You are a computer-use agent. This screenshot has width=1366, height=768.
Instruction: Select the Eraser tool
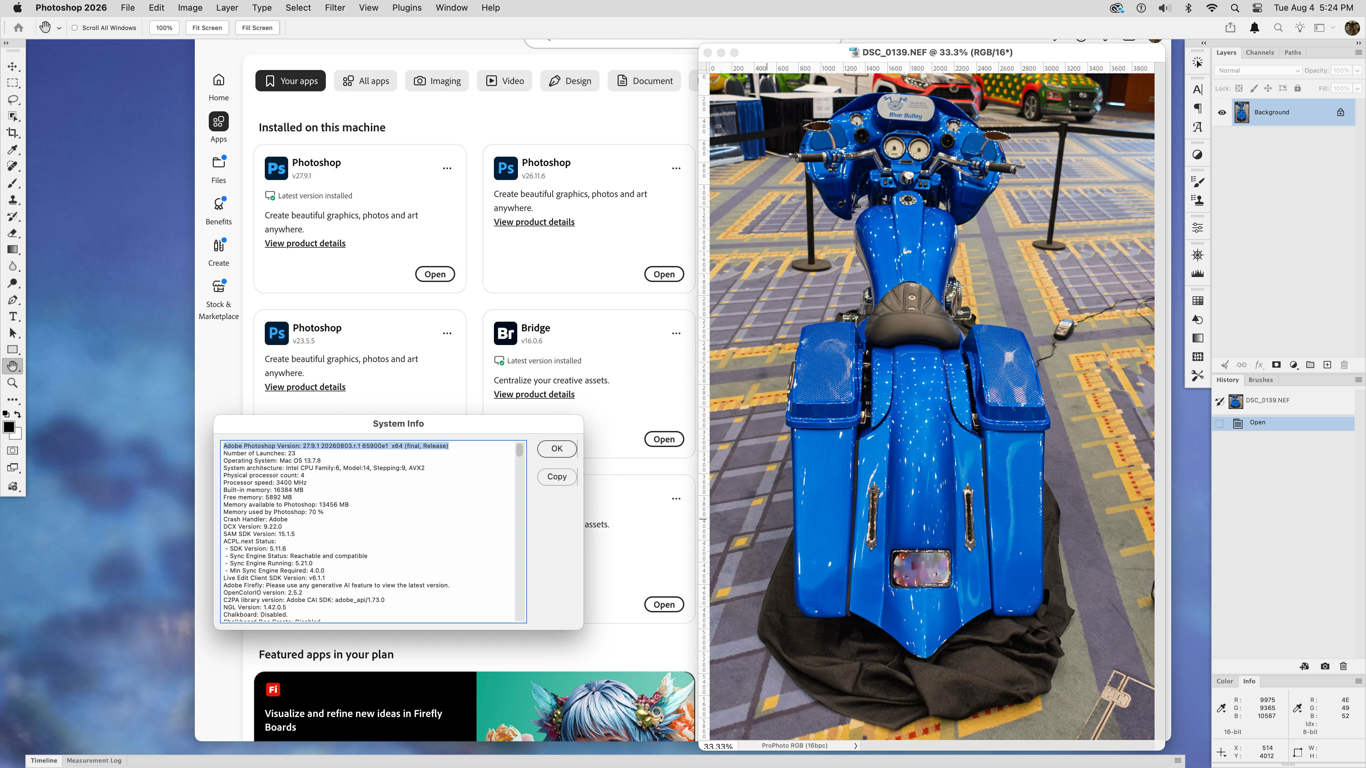coord(13,233)
